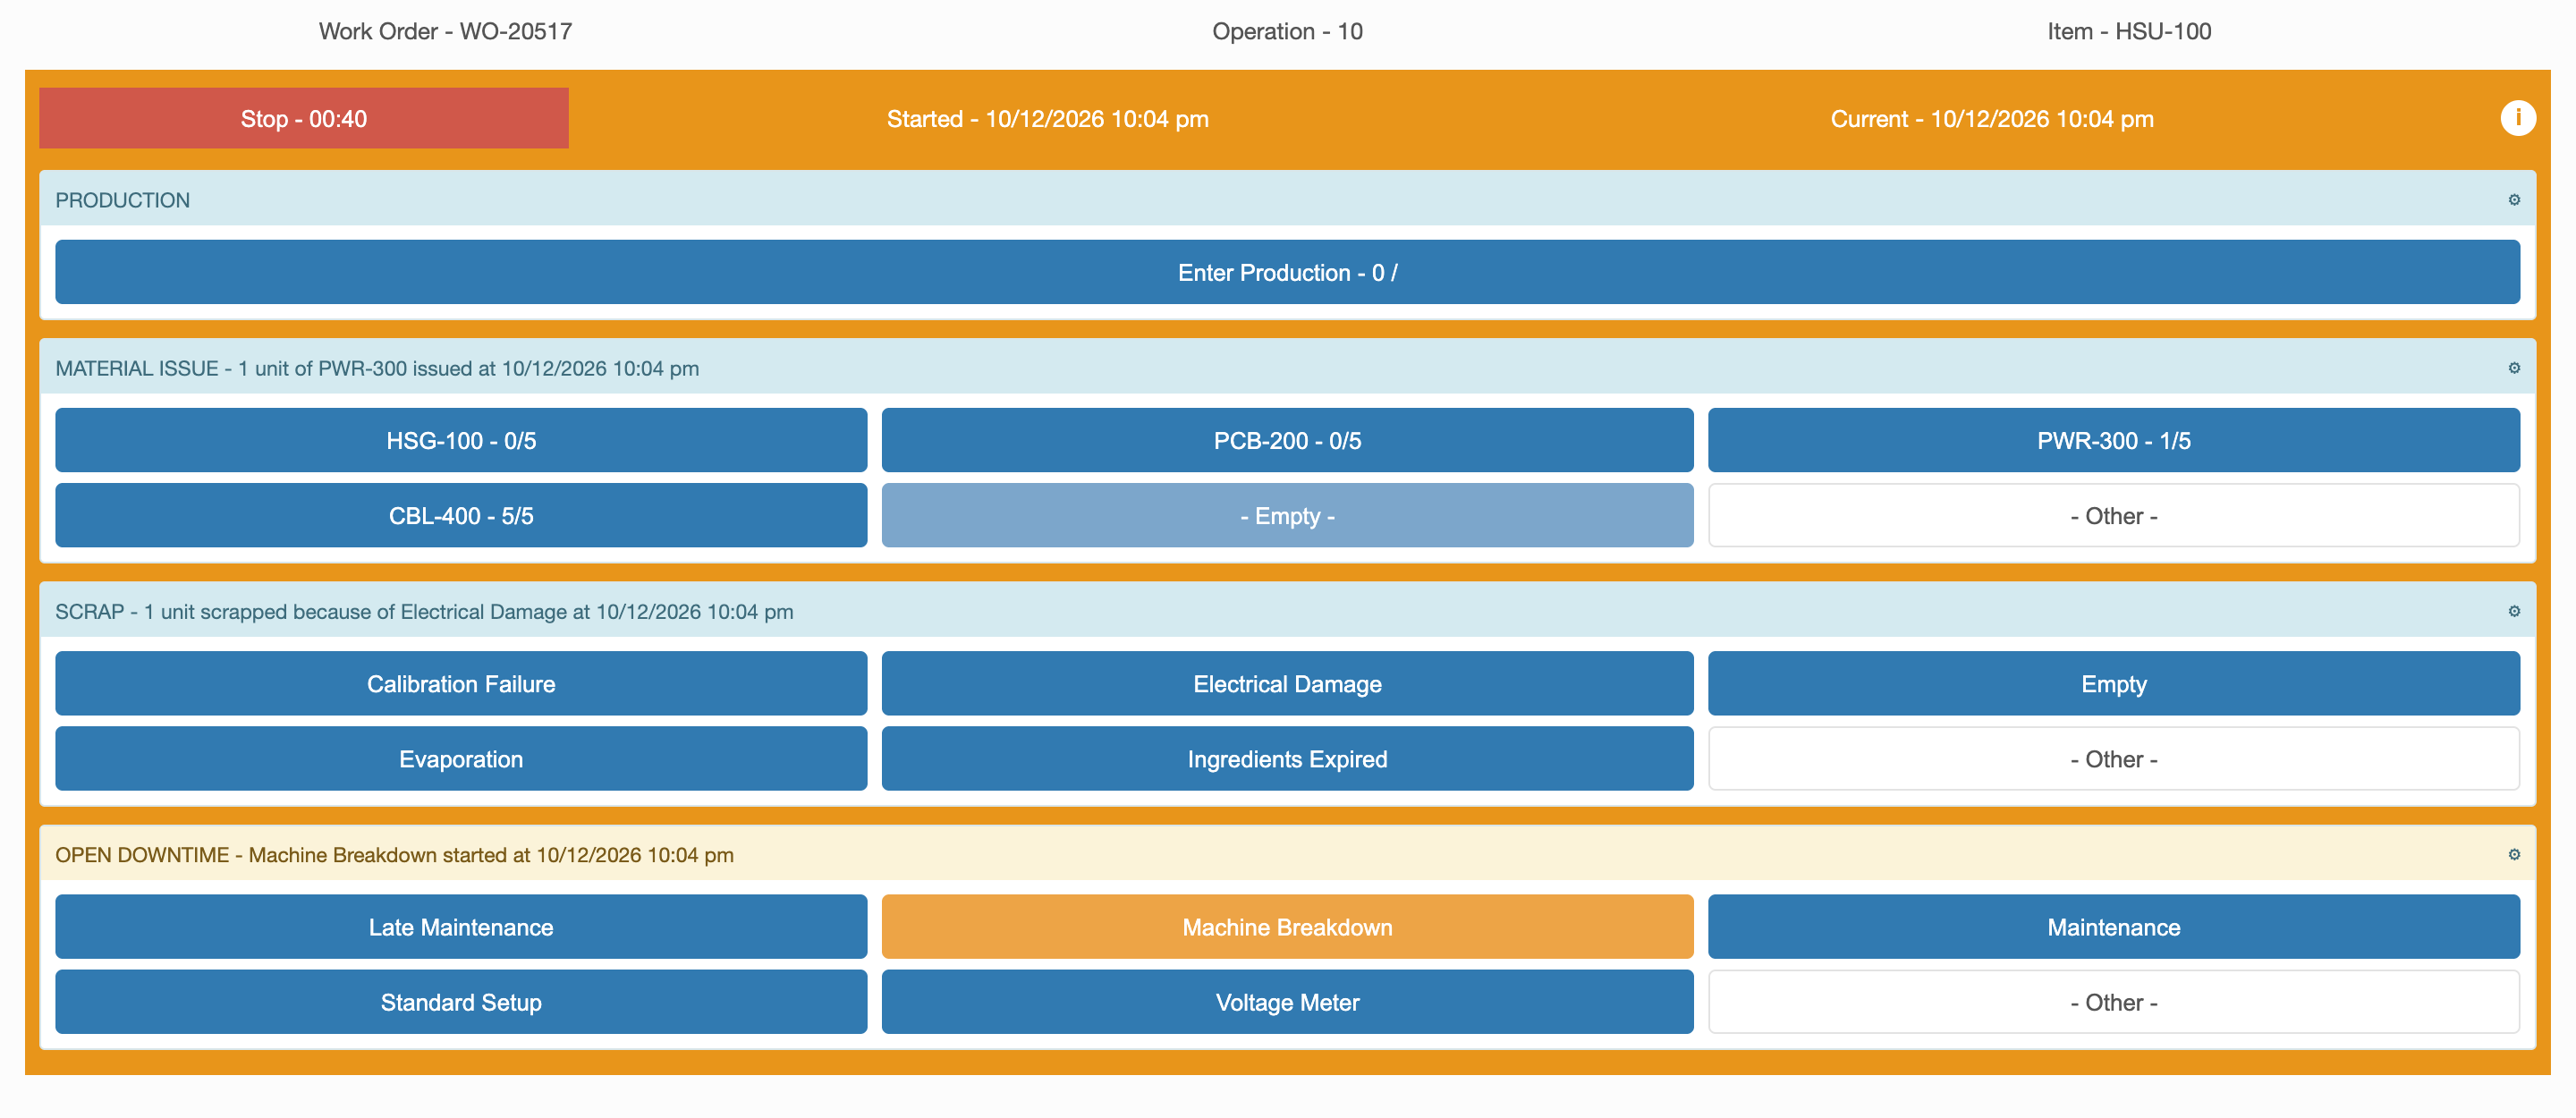
Task: Choose - Other - in Scrap section
Action: point(2113,758)
